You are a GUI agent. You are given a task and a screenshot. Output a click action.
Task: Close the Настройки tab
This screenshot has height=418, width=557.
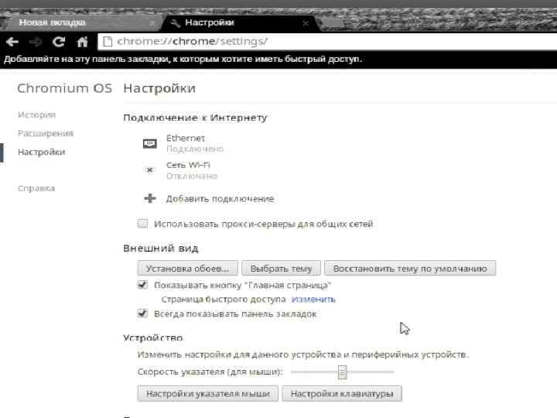(306, 23)
